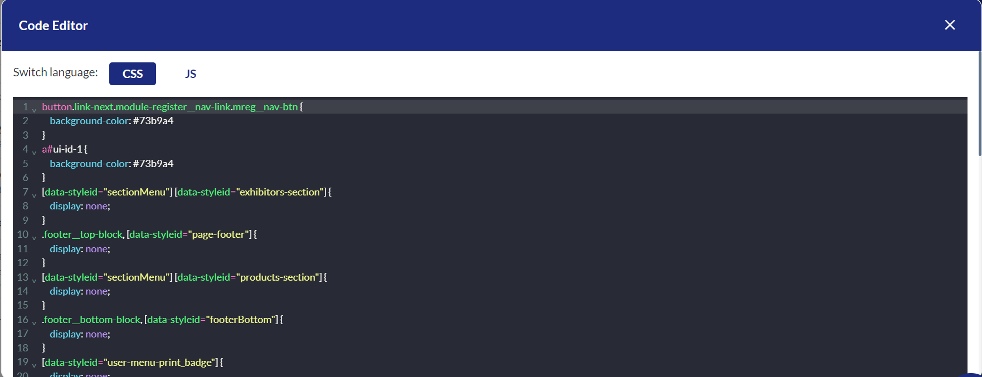
Task: Switch language to JS
Action: pos(191,74)
